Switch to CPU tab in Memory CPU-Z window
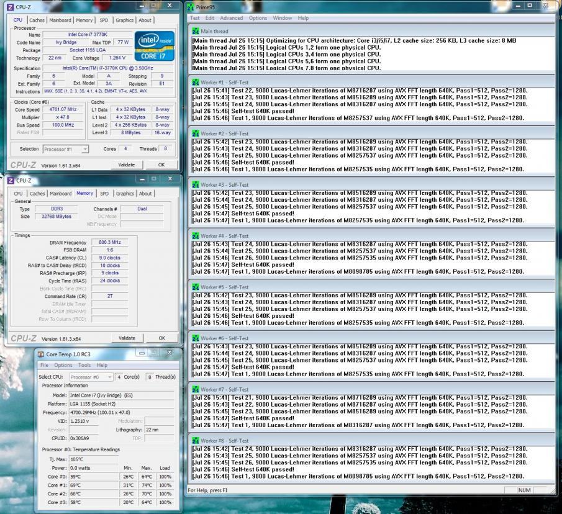Screen dimensions: 562x514 (x=18, y=194)
